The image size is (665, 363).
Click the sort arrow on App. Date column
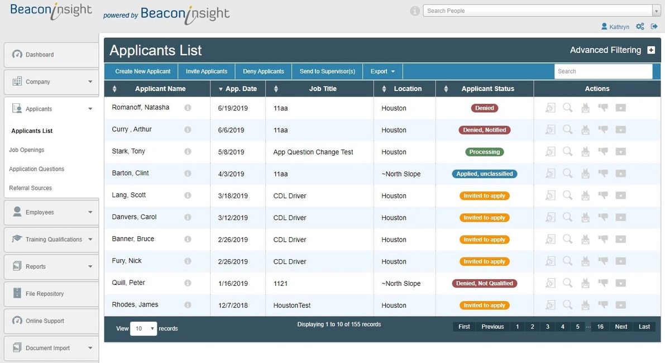click(221, 88)
